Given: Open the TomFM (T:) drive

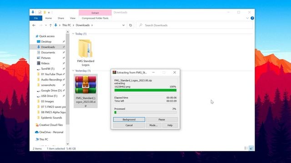Looking at the screenshot, I should 48,69.
